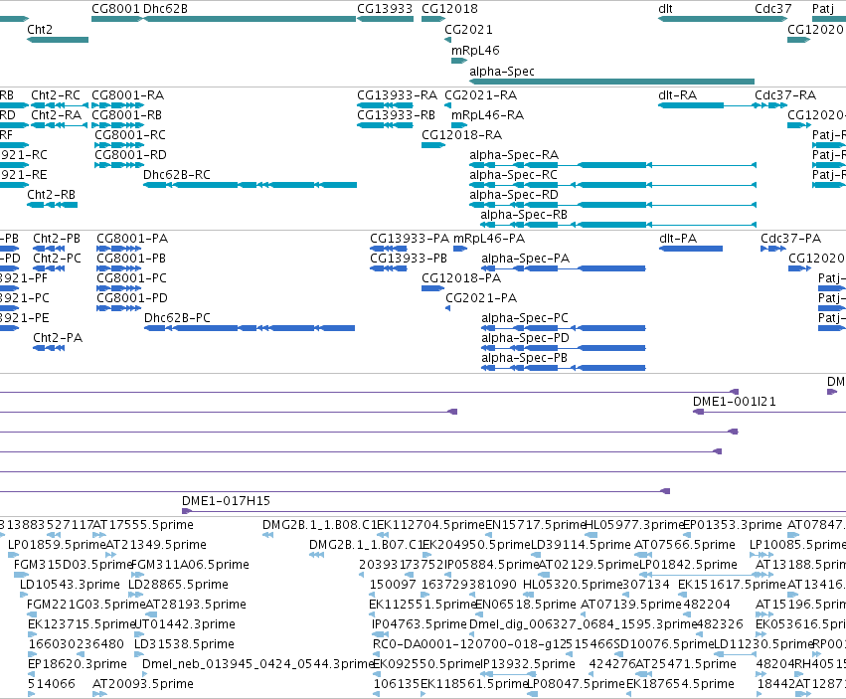This screenshot has height=699, width=846.
Task: Select the Cht2 gene glyph
Action: tap(58, 40)
